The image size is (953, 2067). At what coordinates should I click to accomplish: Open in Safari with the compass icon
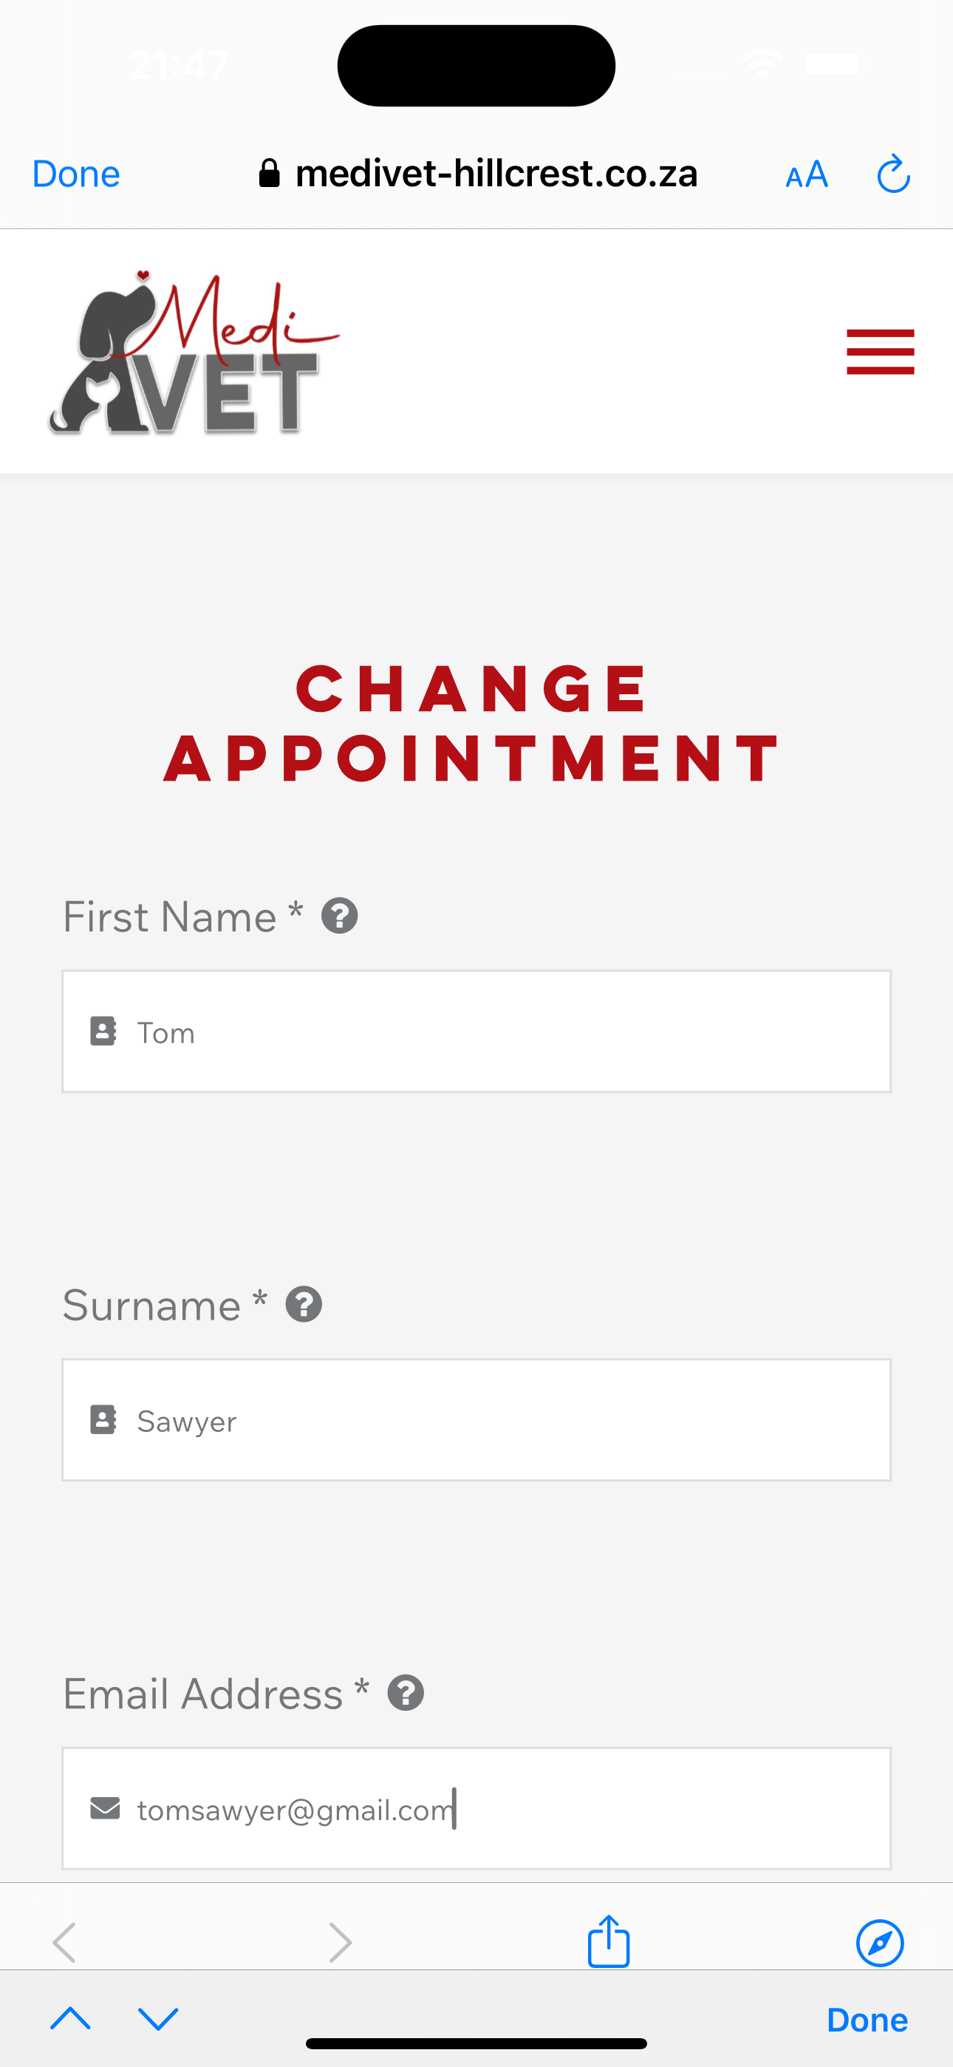pyautogui.click(x=880, y=1943)
